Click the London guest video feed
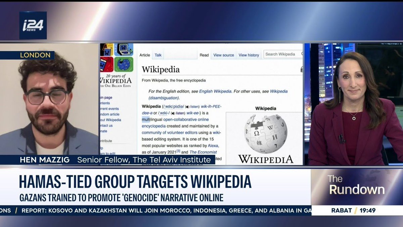 [49, 104]
